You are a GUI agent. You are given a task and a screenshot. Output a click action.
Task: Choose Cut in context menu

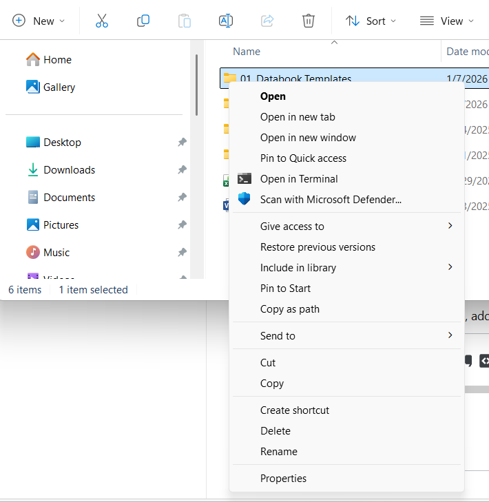pyautogui.click(x=268, y=363)
